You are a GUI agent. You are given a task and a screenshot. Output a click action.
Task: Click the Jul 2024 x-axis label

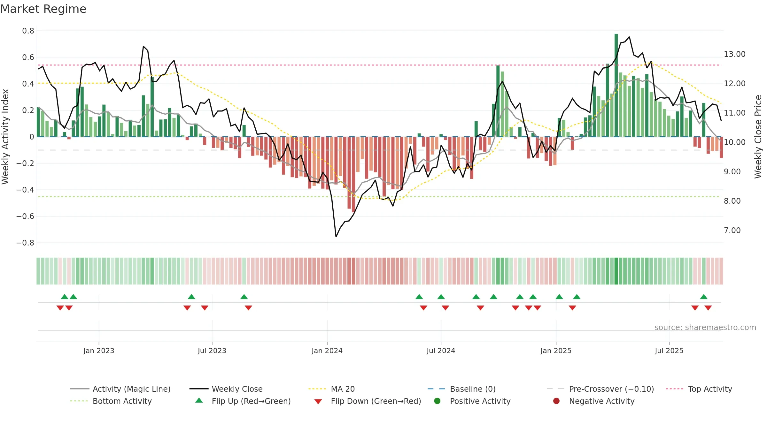click(441, 351)
